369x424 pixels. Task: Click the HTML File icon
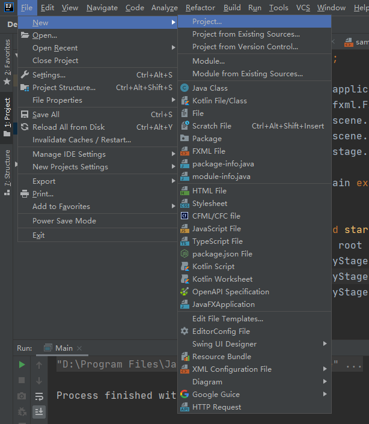pos(184,190)
